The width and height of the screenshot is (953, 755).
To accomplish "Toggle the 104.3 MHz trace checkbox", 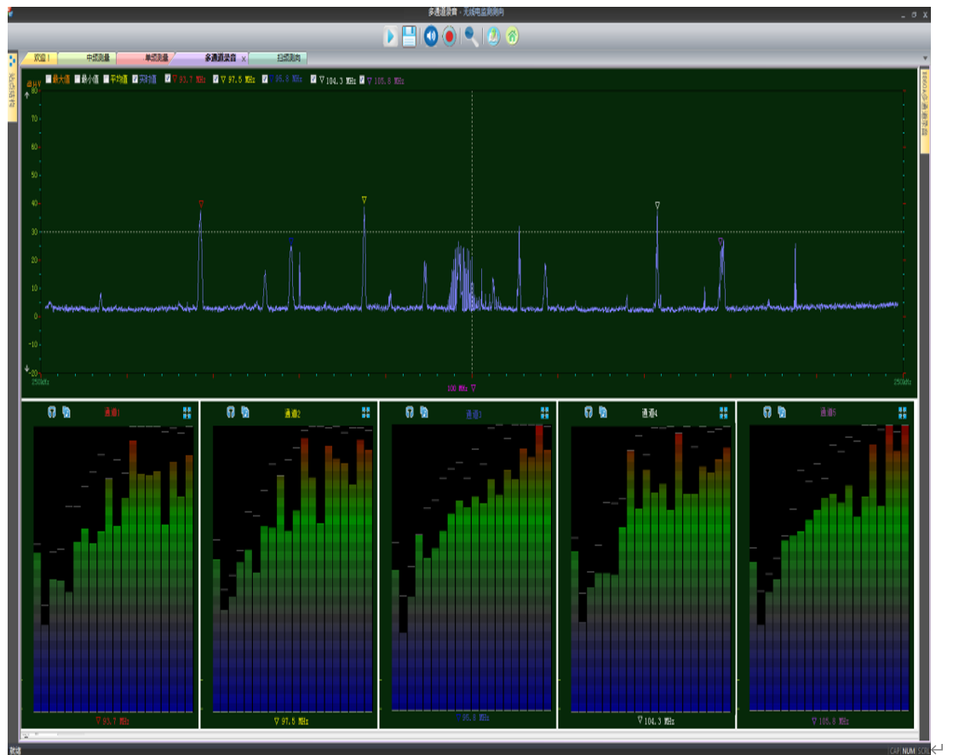I will click(x=313, y=79).
